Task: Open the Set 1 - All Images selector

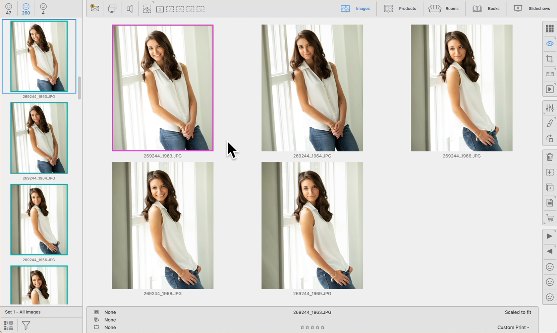Action: click(23, 312)
